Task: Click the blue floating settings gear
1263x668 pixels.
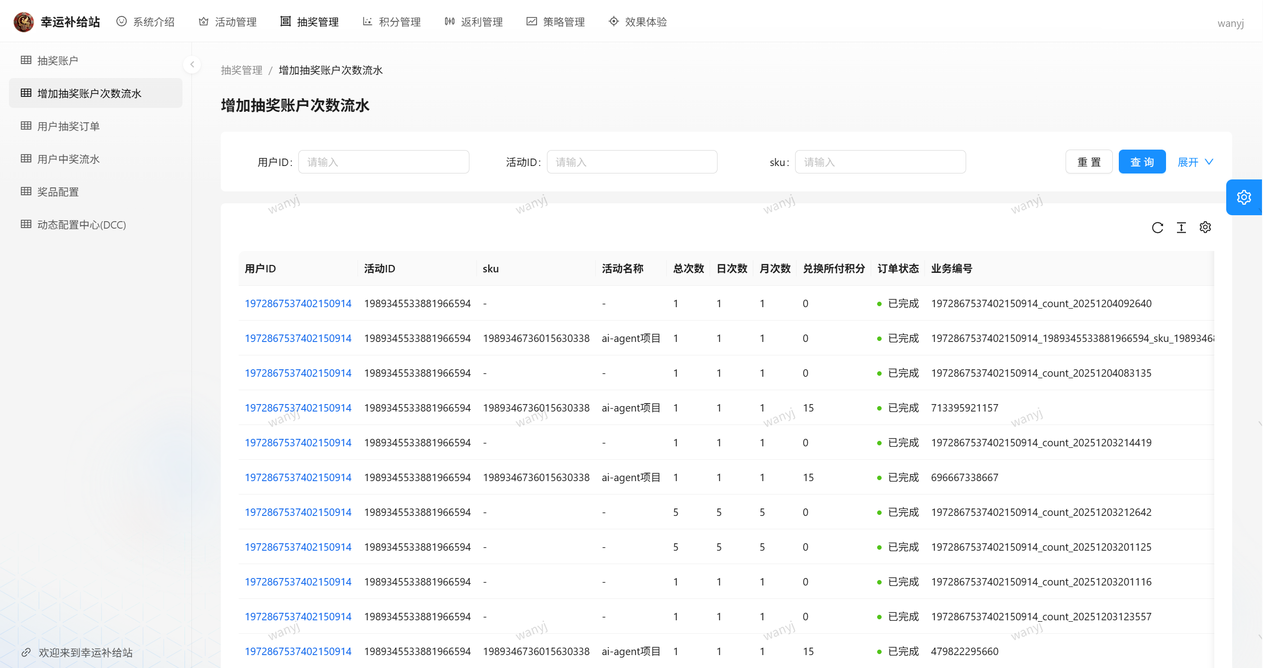Action: tap(1244, 197)
